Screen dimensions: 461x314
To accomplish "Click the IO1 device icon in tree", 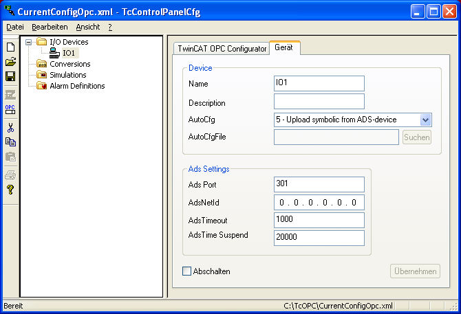I will tap(54, 53).
